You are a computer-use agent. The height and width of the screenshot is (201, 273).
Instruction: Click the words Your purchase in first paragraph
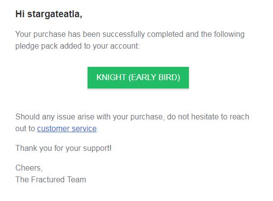40,34
